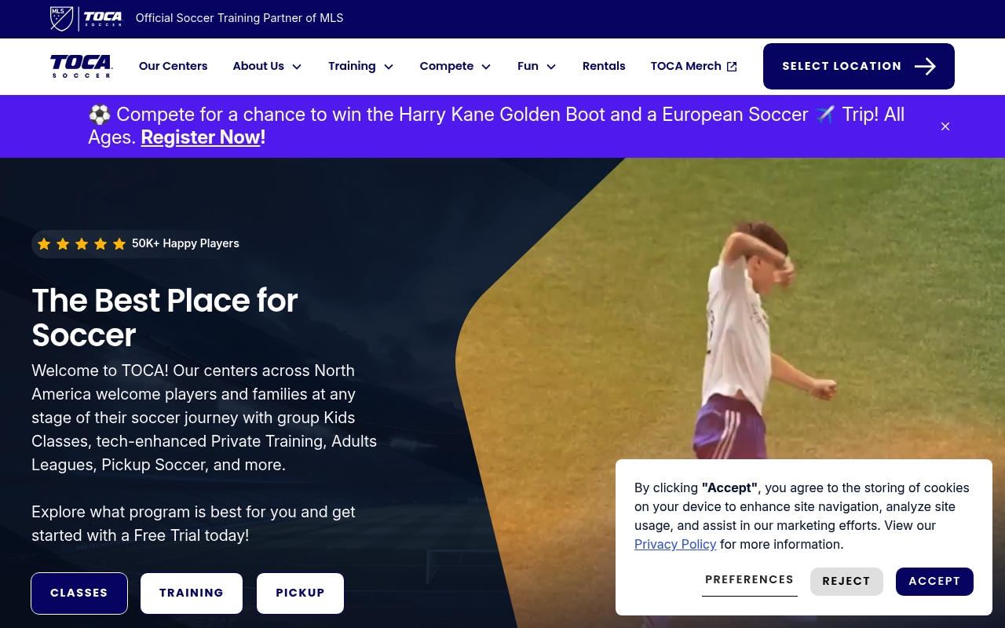Open the TOCA Soccer home logo in navbar
This screenshot has height=628, width=1005.
tap(82, 66)
